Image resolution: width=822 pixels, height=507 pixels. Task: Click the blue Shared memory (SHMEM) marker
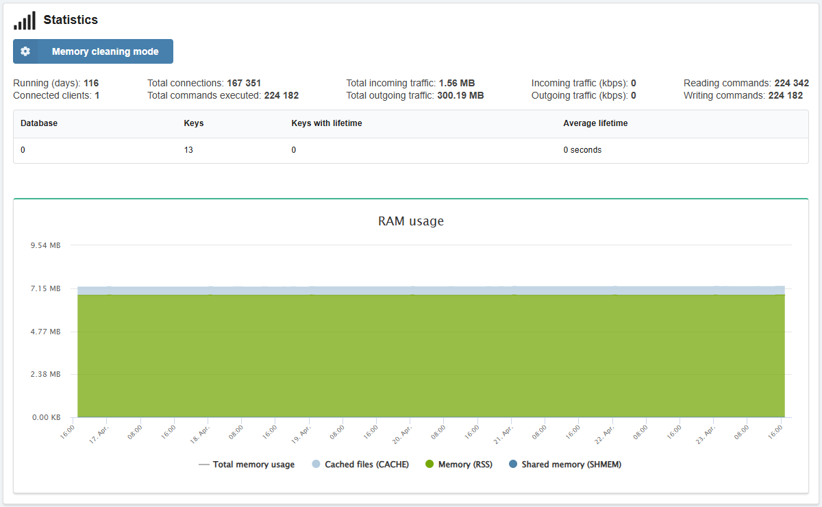pos(513,465)
